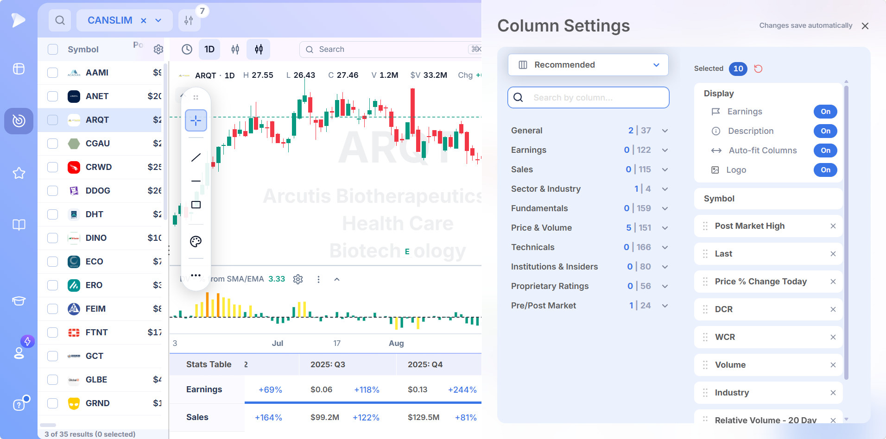Open symbol list column settings gear

158,50
